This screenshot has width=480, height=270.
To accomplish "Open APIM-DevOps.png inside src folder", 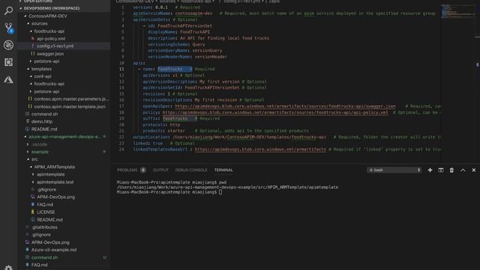I will click(x=56, y=196).
